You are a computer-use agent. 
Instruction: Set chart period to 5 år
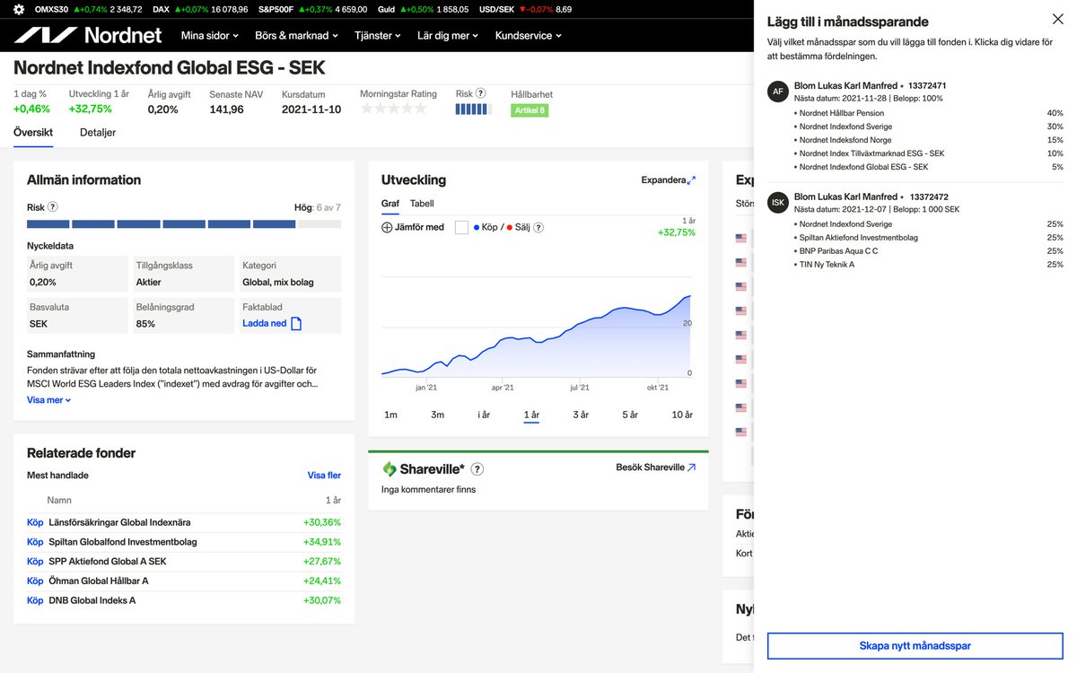coord(630,415)
